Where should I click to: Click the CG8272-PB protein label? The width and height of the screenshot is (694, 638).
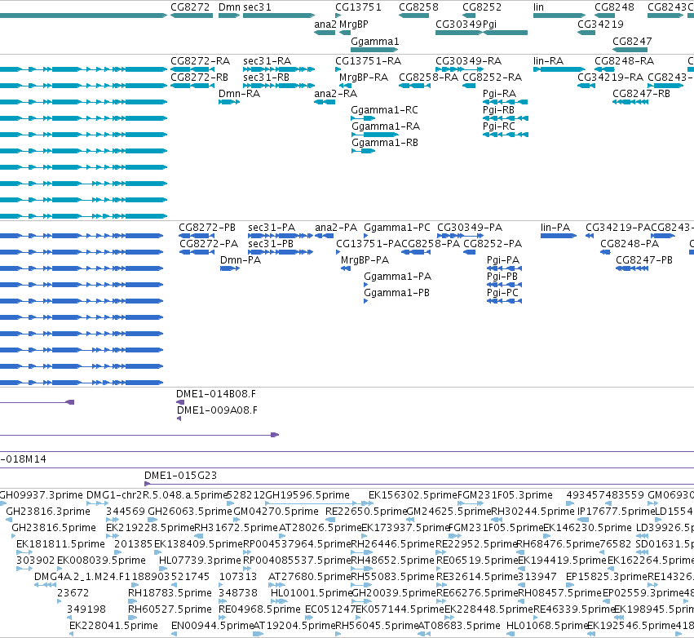click(207, 228)
